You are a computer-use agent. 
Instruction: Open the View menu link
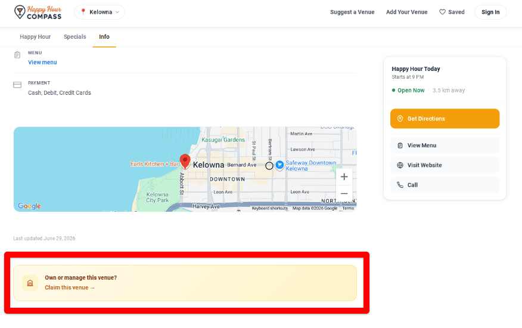click(x=42, y=63)
